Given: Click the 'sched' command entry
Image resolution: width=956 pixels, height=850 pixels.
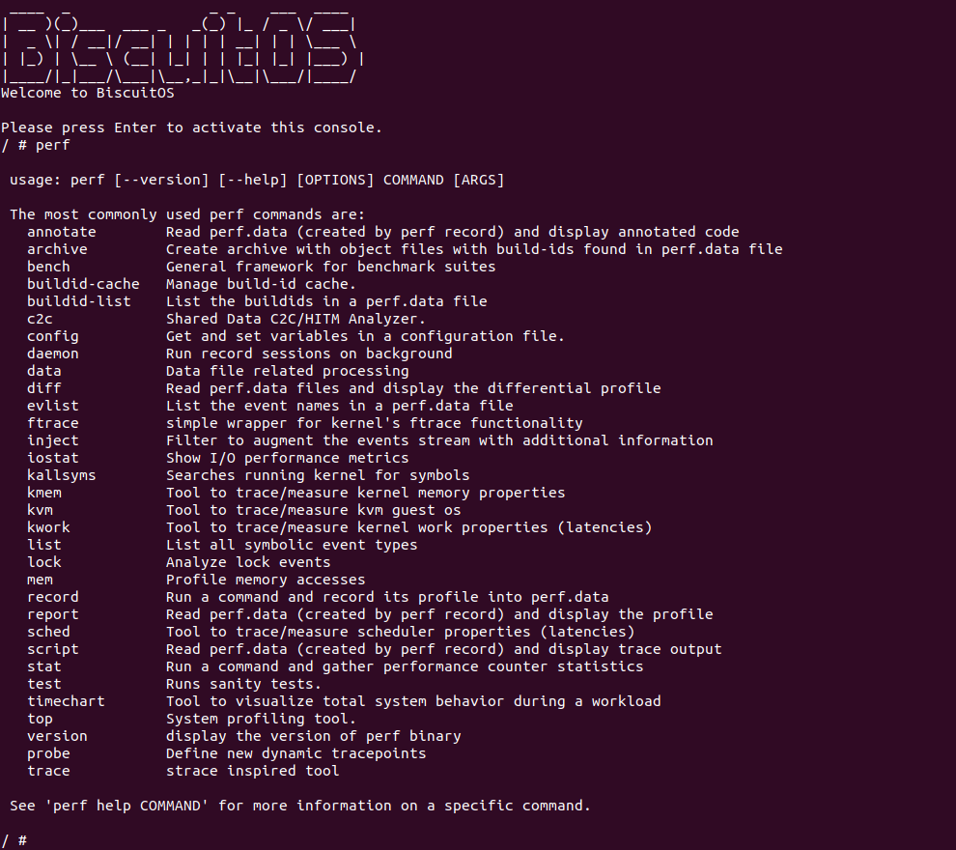Looking at the screenshot, I should point(48,632).
